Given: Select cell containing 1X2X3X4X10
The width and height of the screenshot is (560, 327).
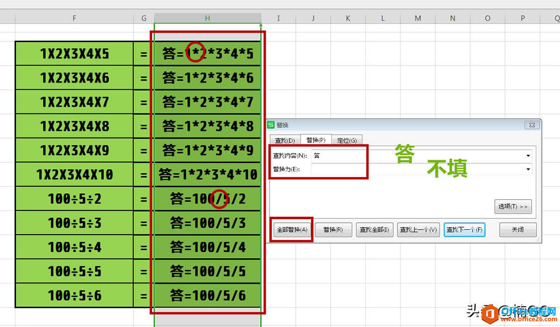Looking at the screenshot, I should 74,175.
